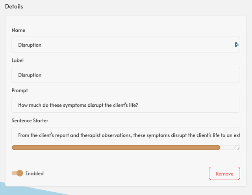
Task: Click into the Prompt text field
Action: coord(126,105)
